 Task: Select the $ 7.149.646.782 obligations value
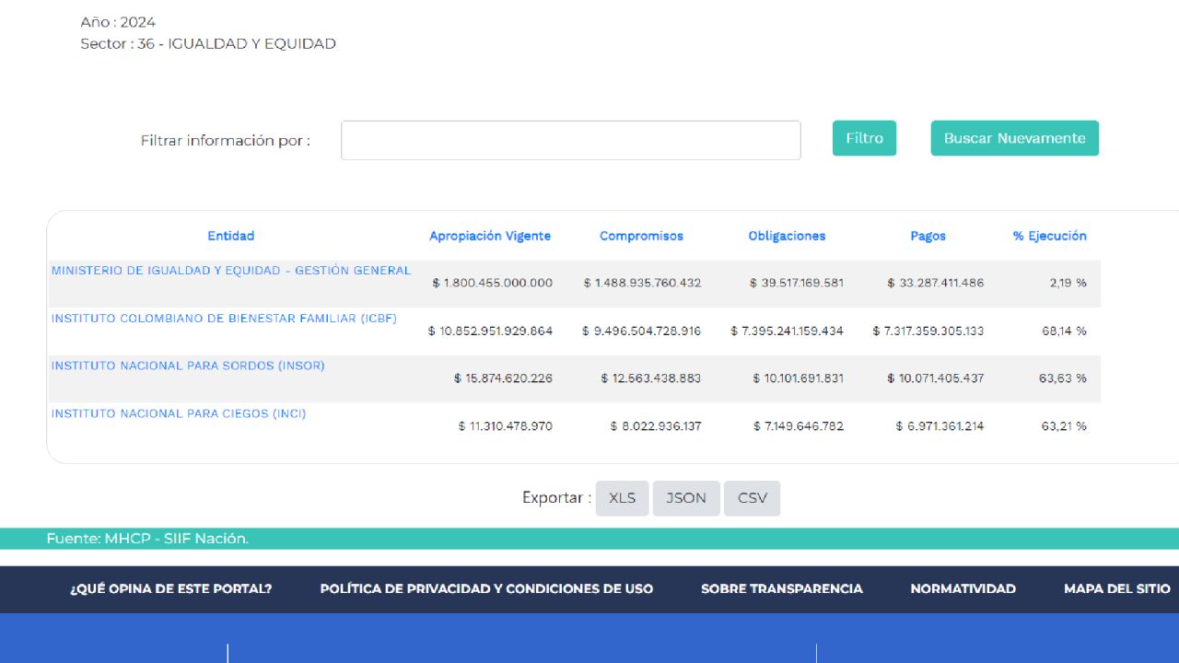click(x=799, y=426)
